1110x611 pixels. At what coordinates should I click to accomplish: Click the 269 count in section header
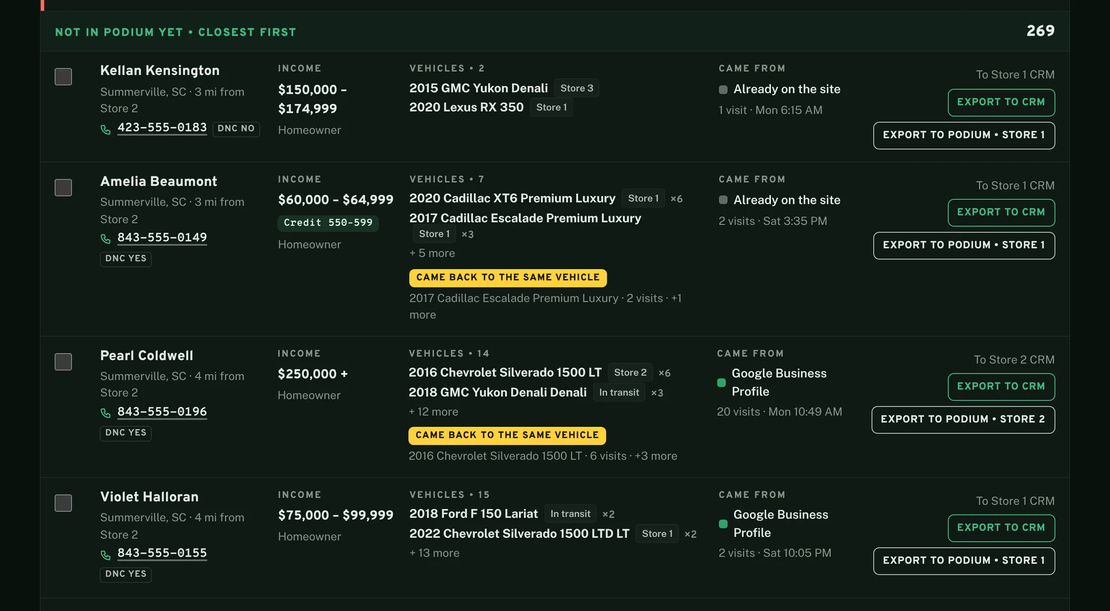[x=1040, y=31]
